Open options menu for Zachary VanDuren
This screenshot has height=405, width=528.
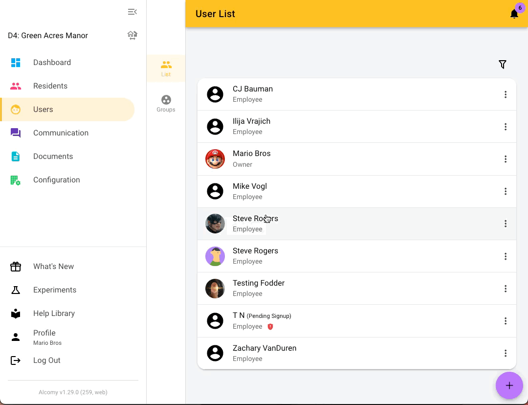pos(506,353)
